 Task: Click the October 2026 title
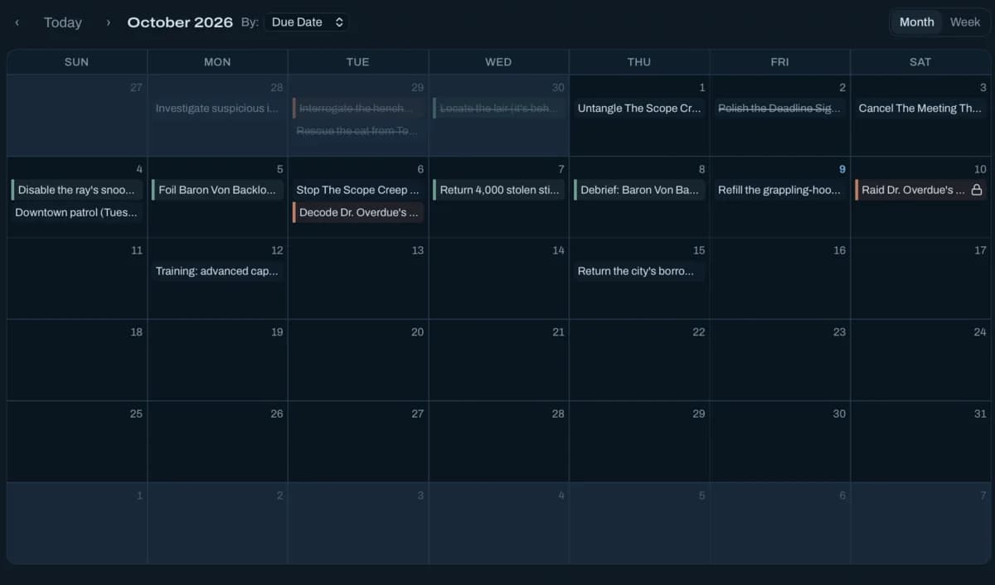pyautogui.click(x=180, y=22)
